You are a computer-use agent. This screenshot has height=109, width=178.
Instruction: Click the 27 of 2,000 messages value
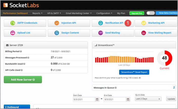pyautogui.click(x=57, y=58)
